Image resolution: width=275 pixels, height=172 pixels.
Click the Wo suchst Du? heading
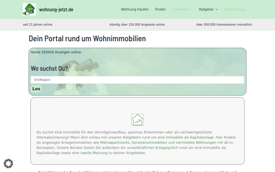(49, 68)
